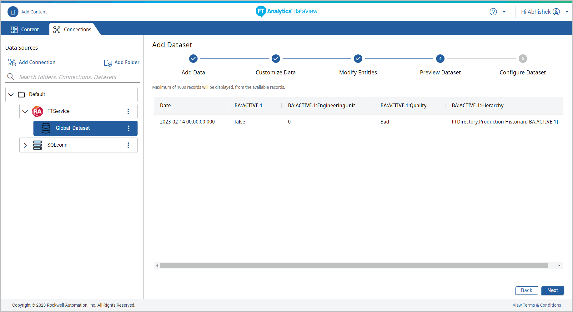Image resolution: width=573 pixels, height=312 pixels.
Task: Click the Hi Abhishek greeting text
Action: coord(536,12)
